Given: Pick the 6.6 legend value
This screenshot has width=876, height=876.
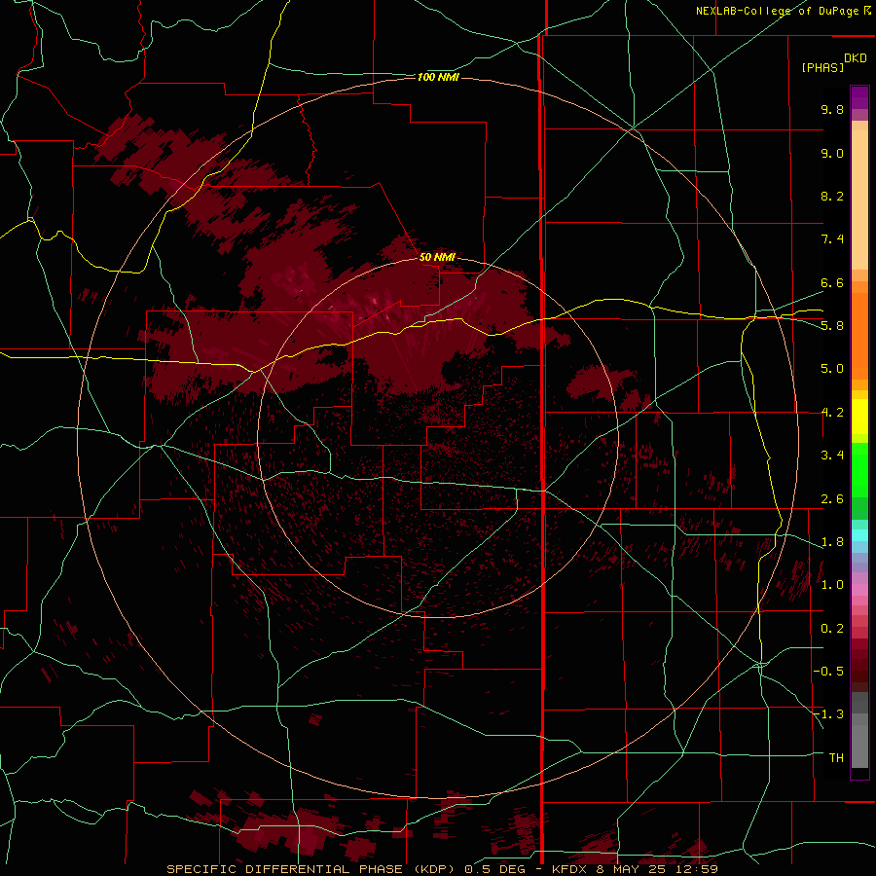Looking at the screenshot, I should (832, 282).
